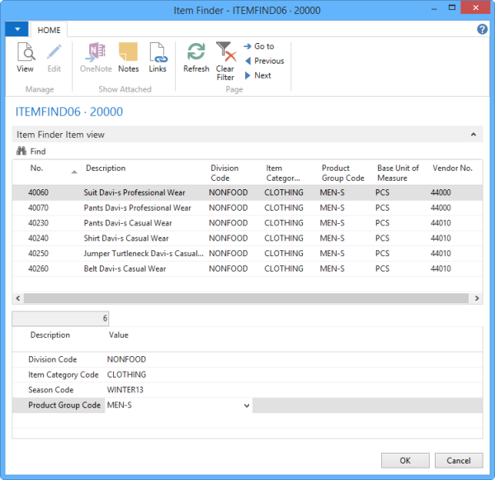Click the Division Code column header
The image size is (495, 480).
(x=224, y=173)
